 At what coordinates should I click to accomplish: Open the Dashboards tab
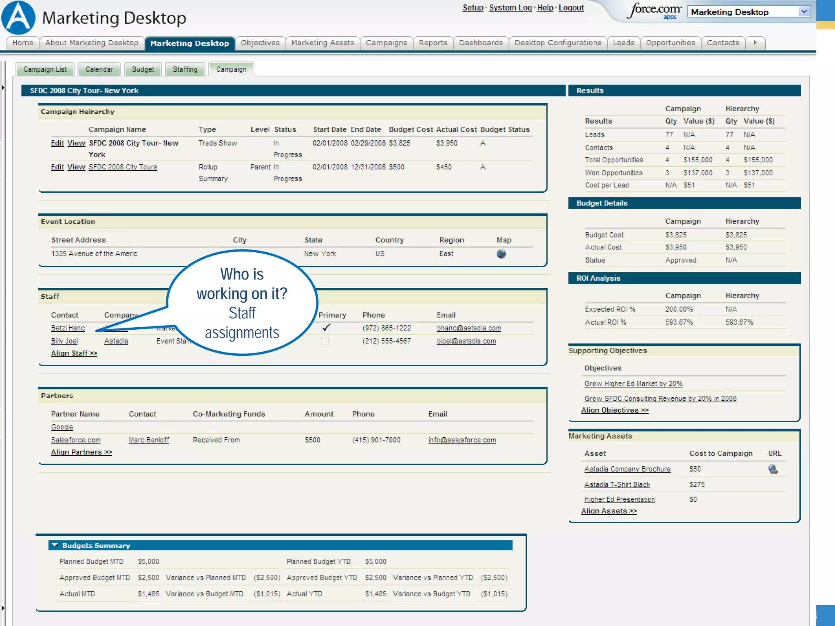click(481, 43)
